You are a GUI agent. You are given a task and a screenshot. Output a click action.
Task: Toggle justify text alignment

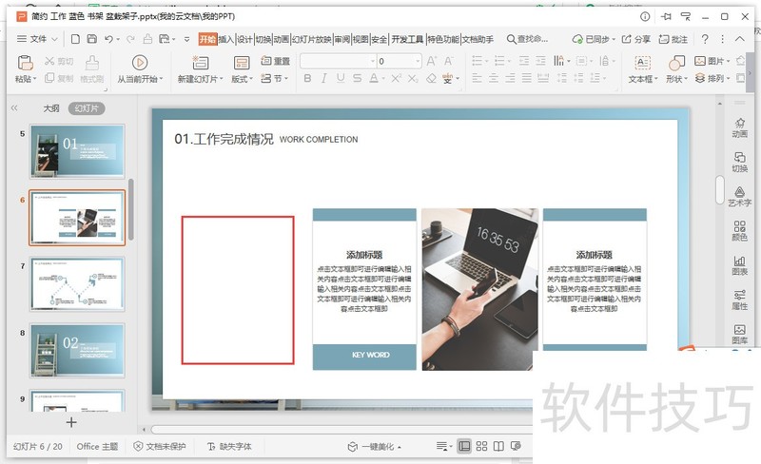[x=526, y=78]
